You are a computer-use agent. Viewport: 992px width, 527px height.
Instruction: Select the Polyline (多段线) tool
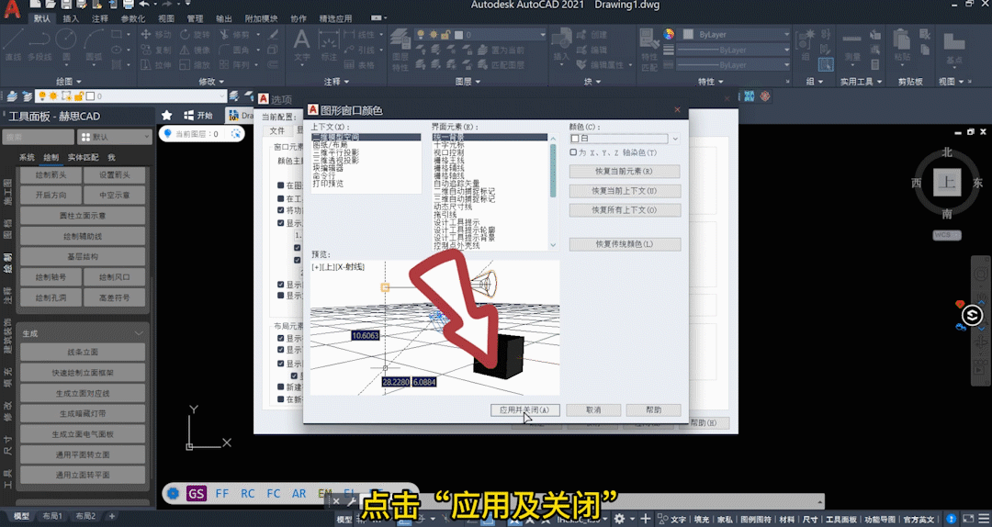coord(39,44)
